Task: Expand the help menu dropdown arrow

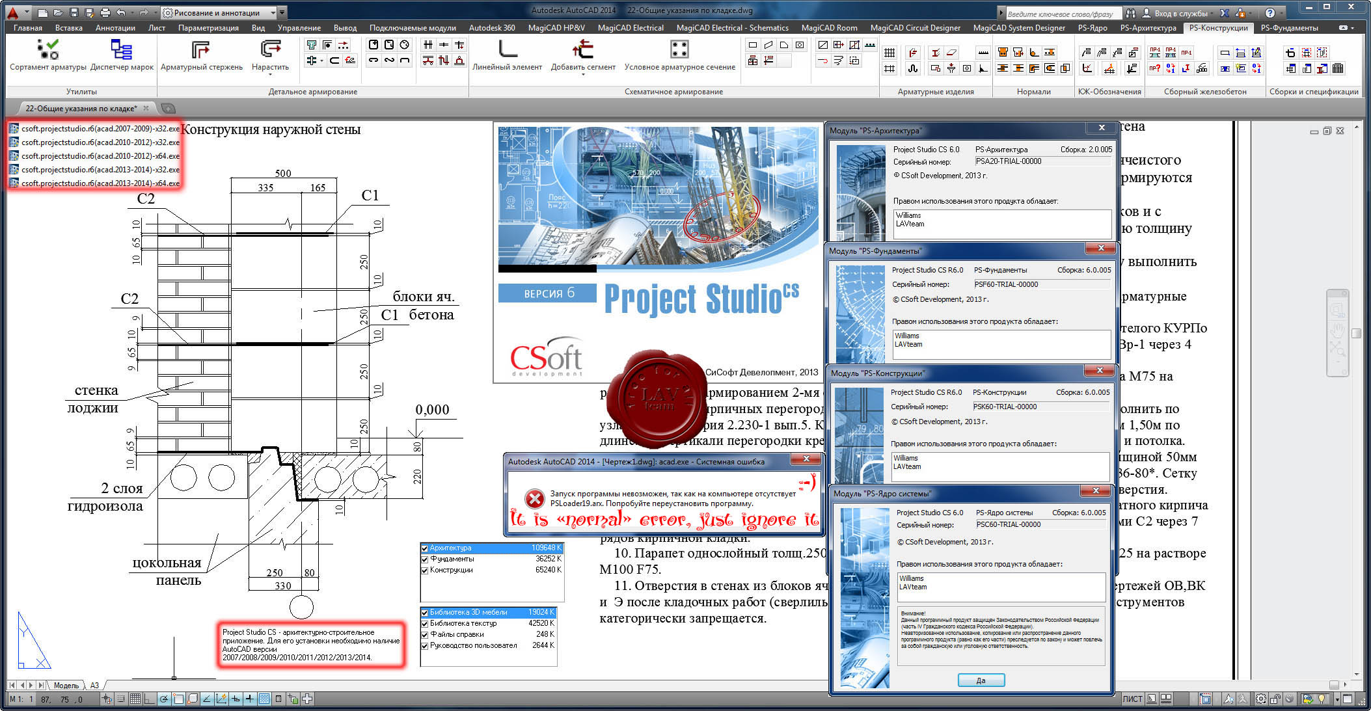Action: (x=1281, y=13)
